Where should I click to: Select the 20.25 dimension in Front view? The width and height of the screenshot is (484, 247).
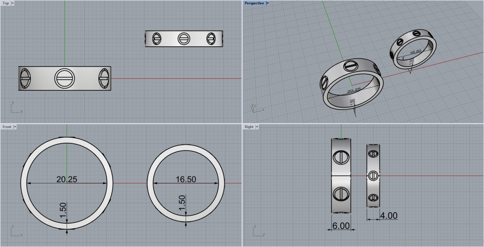coord(67,179)
